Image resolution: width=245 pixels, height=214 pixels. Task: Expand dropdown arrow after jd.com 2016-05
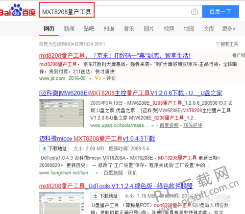pyautogui.click(x=90, y=79)
